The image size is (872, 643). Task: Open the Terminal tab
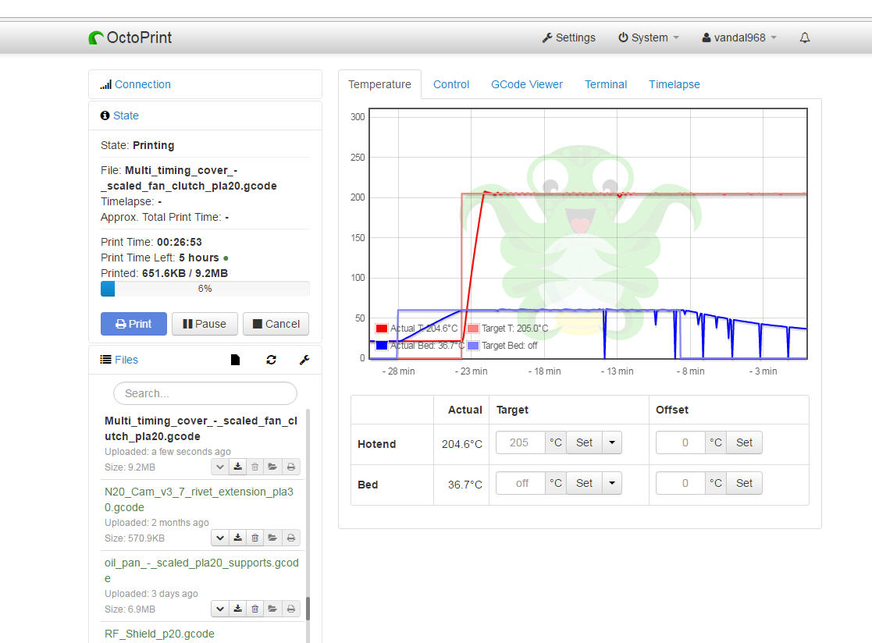point(605,84)
